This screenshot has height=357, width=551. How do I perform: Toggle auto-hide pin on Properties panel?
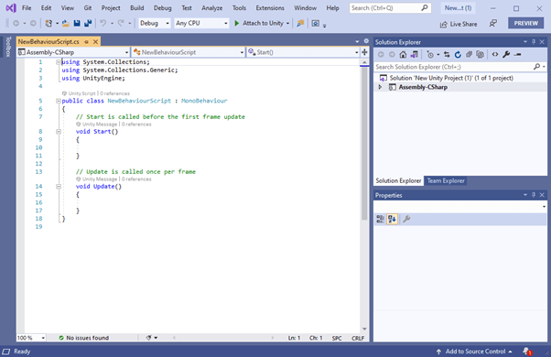534,195
